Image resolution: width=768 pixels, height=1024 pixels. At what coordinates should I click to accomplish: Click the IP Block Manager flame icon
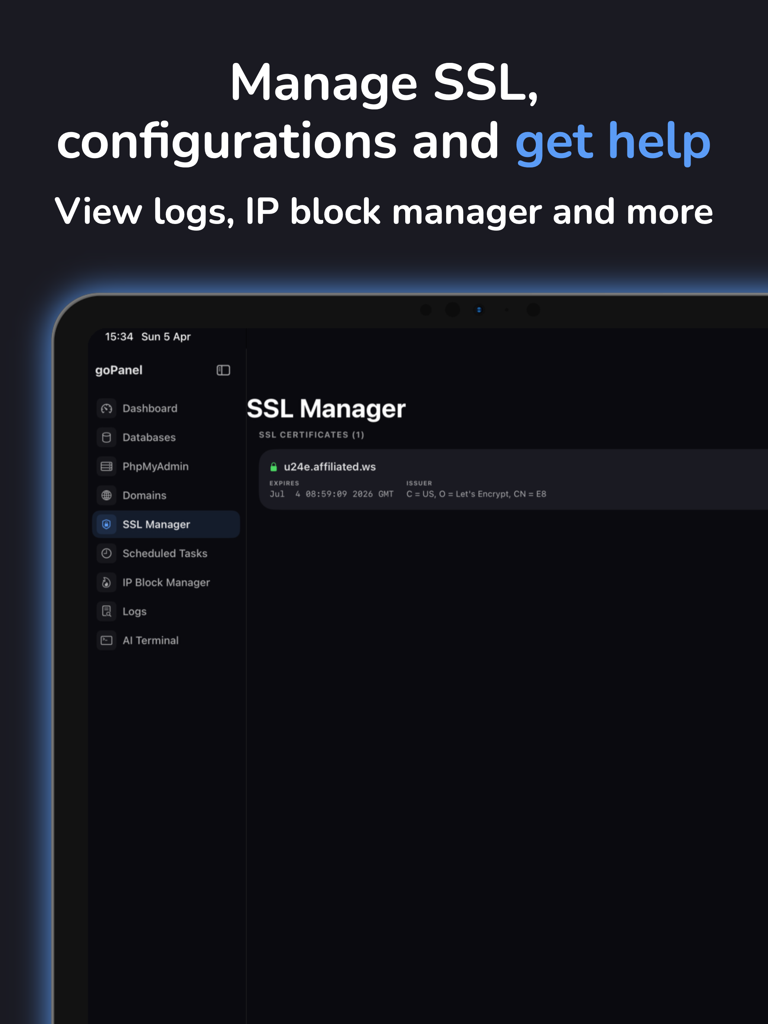106,582
